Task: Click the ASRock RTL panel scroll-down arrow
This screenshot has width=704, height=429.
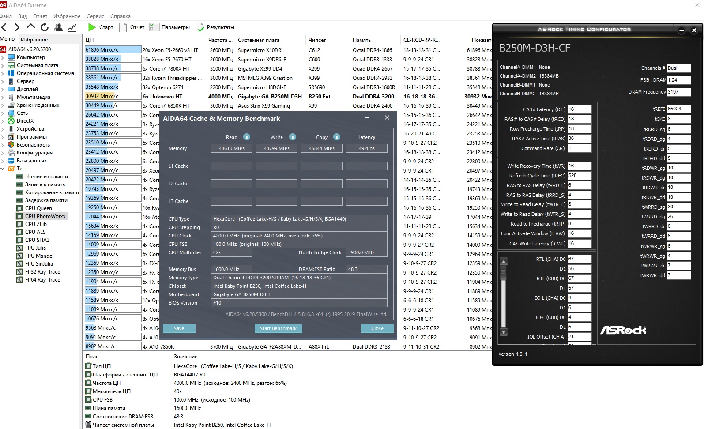Action: coord(503,332)
